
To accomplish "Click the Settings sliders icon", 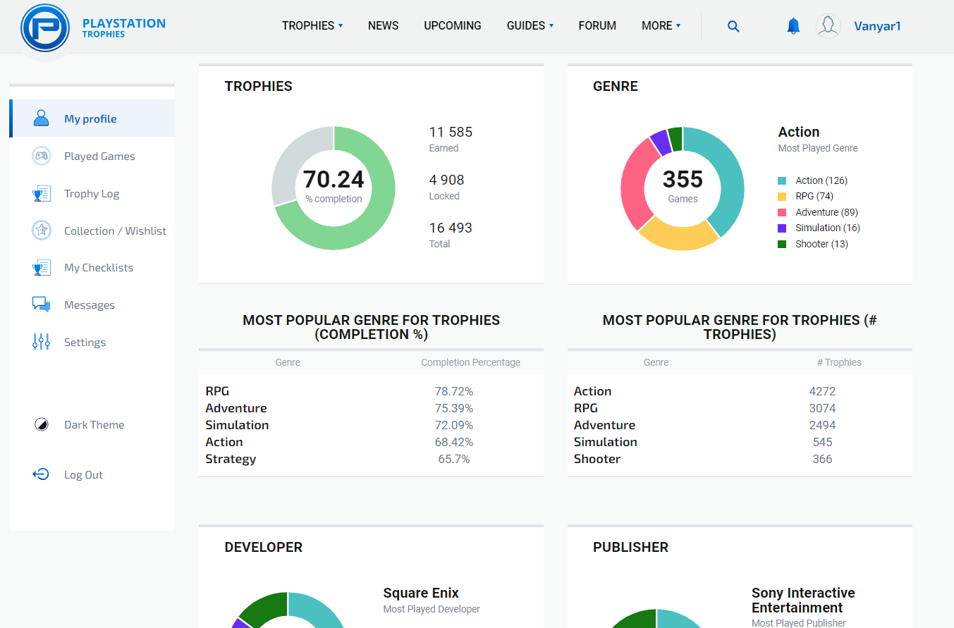I will tap(42, 342).
